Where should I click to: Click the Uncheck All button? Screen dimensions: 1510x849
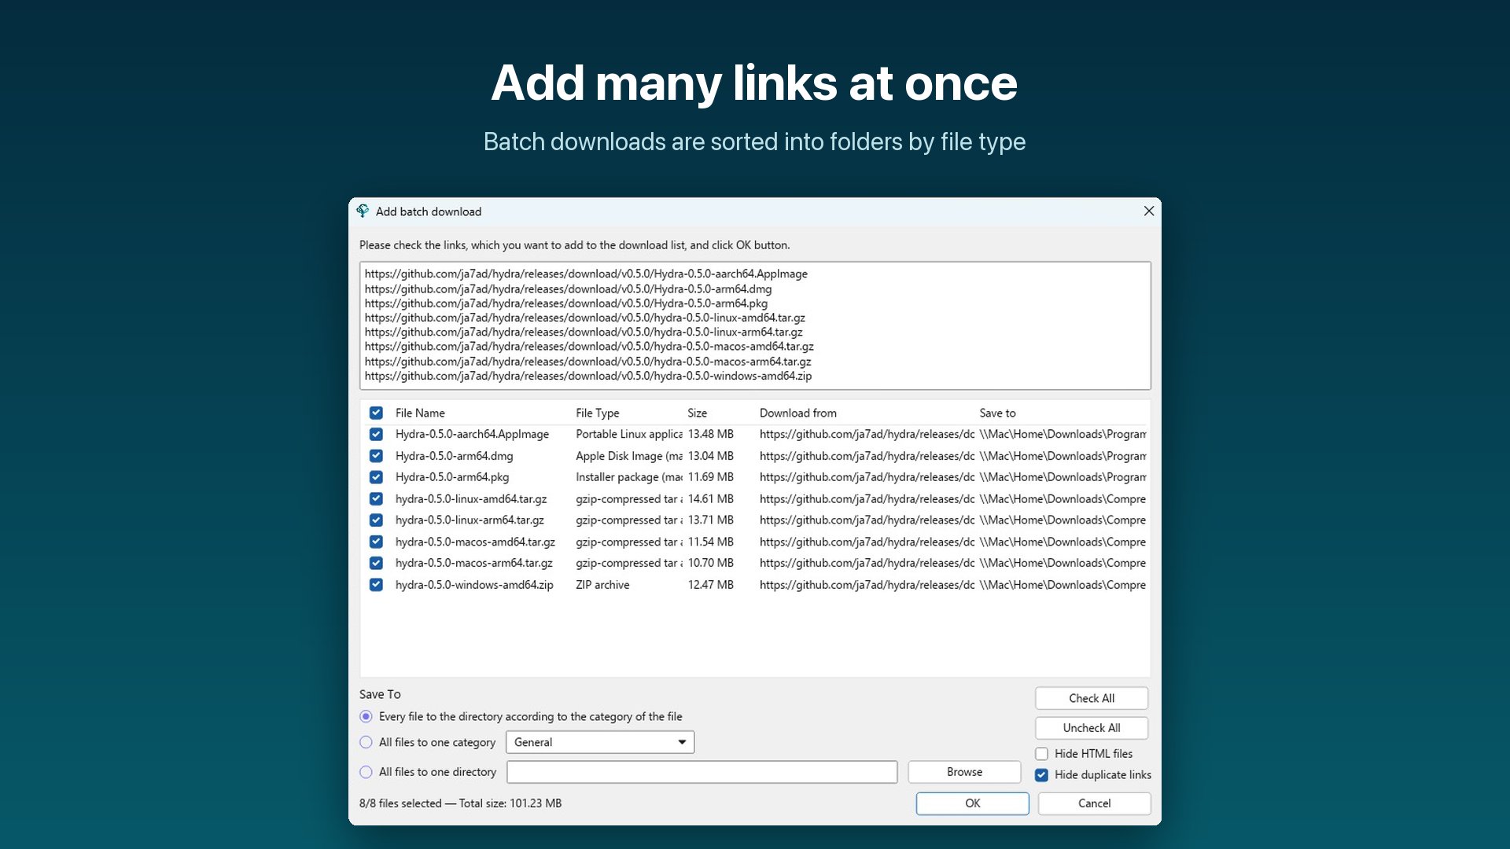(1092, 728)
